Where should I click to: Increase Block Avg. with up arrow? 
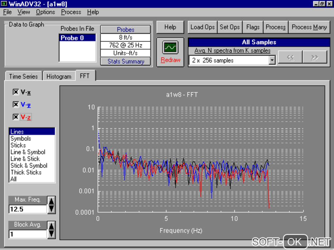(51, 226)
